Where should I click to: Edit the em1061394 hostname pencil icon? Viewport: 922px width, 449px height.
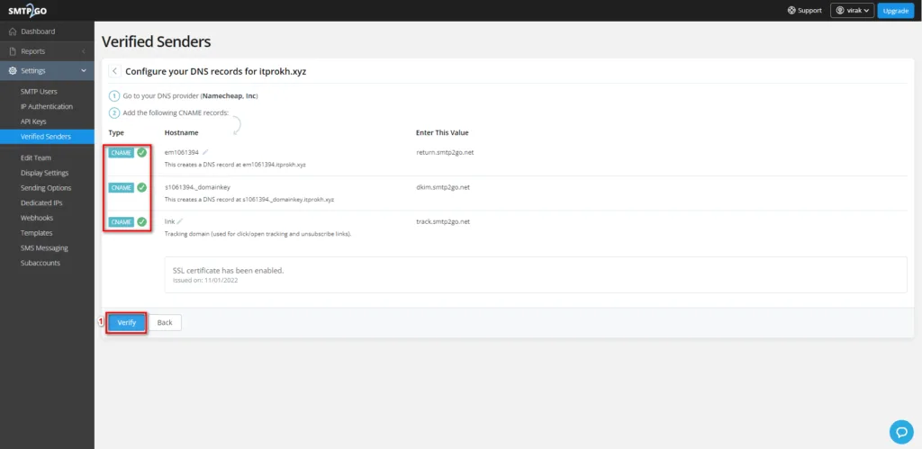click(205, 152)
